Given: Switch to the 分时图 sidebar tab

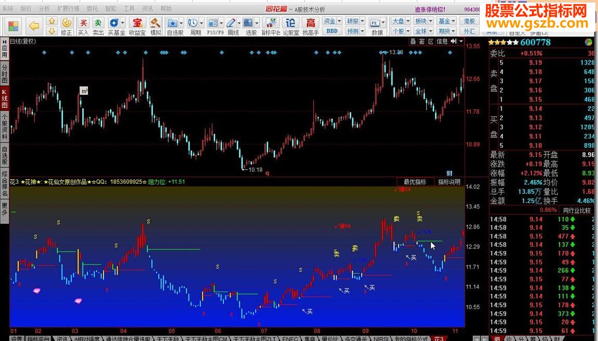Looking at the screenshot, I should pos(5,73).
